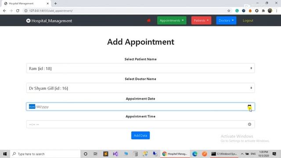281x158 pixels.
Task: Go back in browser history
Action: click(x=4, y=11)
